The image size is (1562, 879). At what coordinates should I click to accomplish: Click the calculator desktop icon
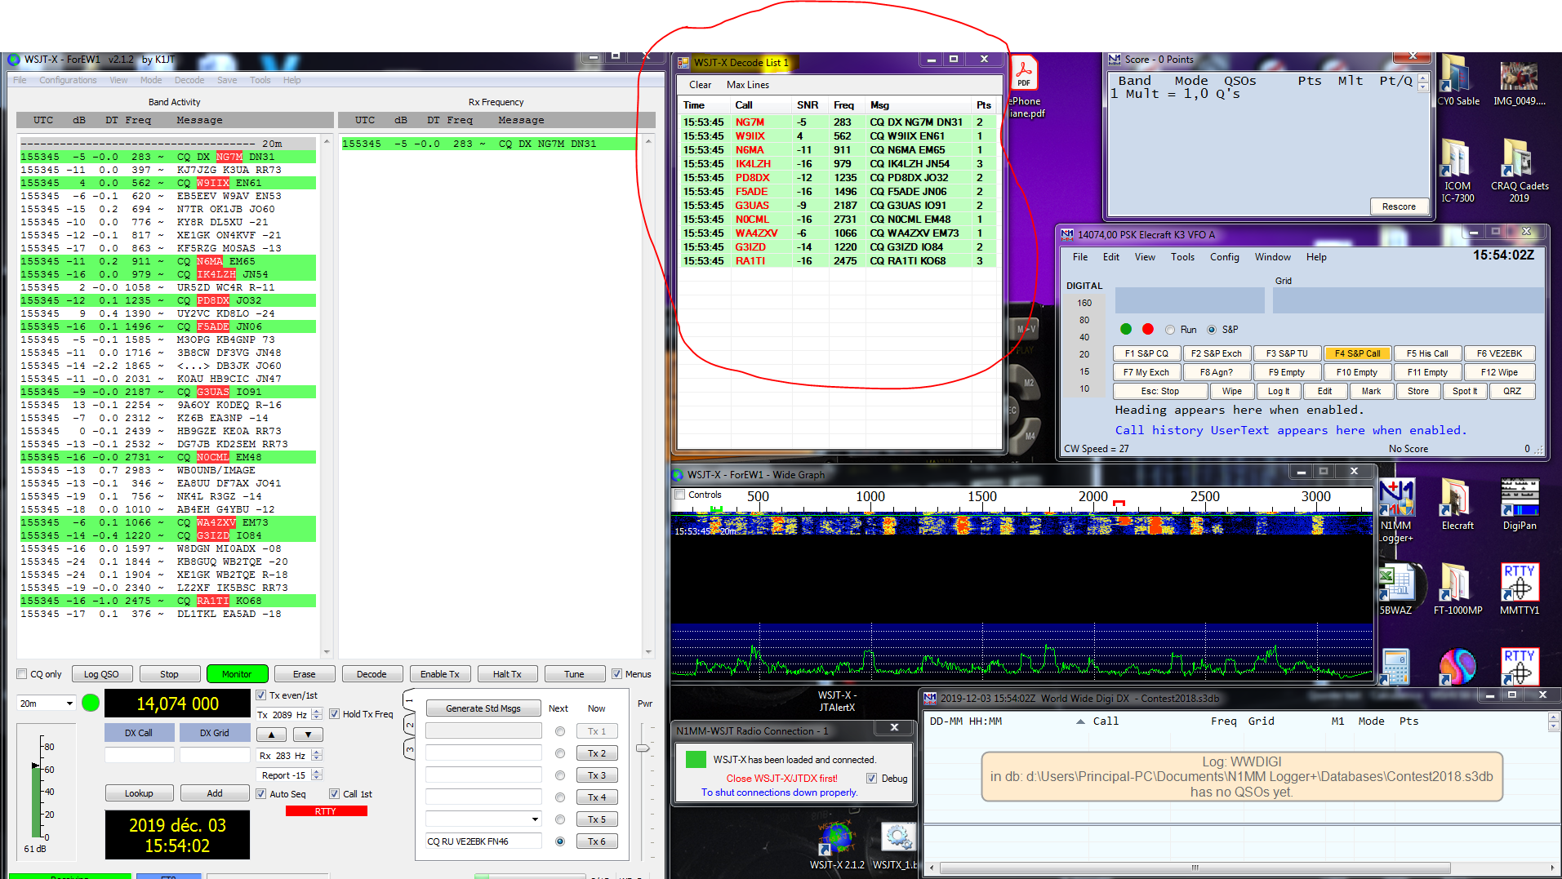point(1395,666)
